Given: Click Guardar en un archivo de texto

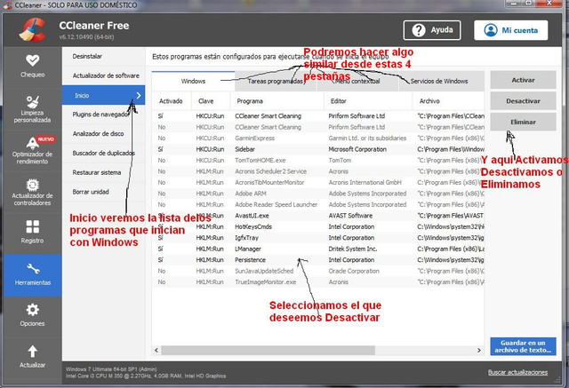Looking at the screenshot, I should point(523,346).
